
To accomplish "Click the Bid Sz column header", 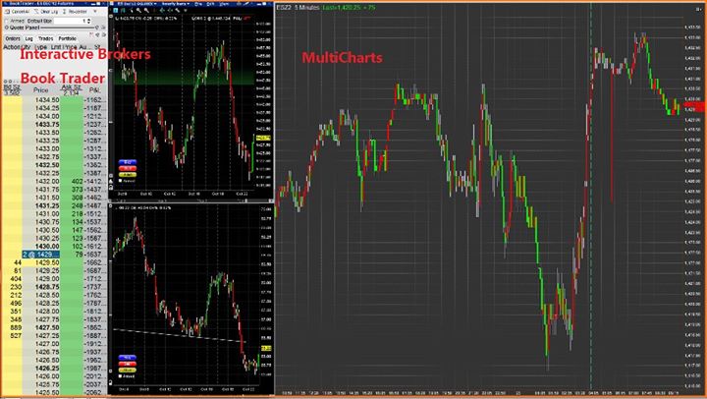I will tap(12, 88).
